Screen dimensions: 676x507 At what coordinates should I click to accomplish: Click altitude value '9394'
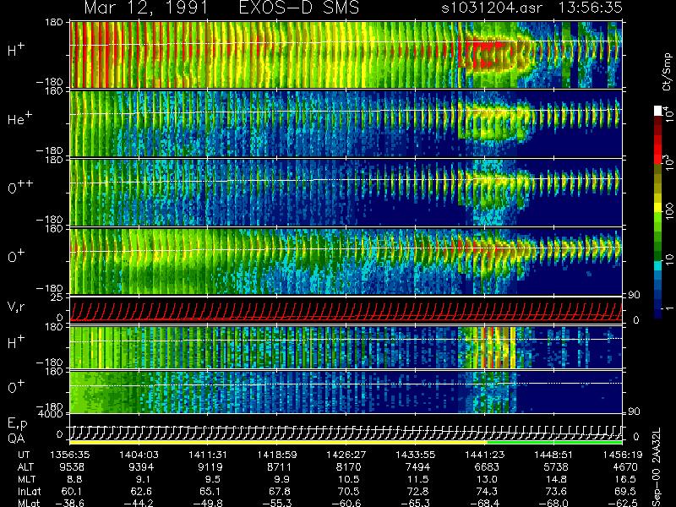click(141, 467)
